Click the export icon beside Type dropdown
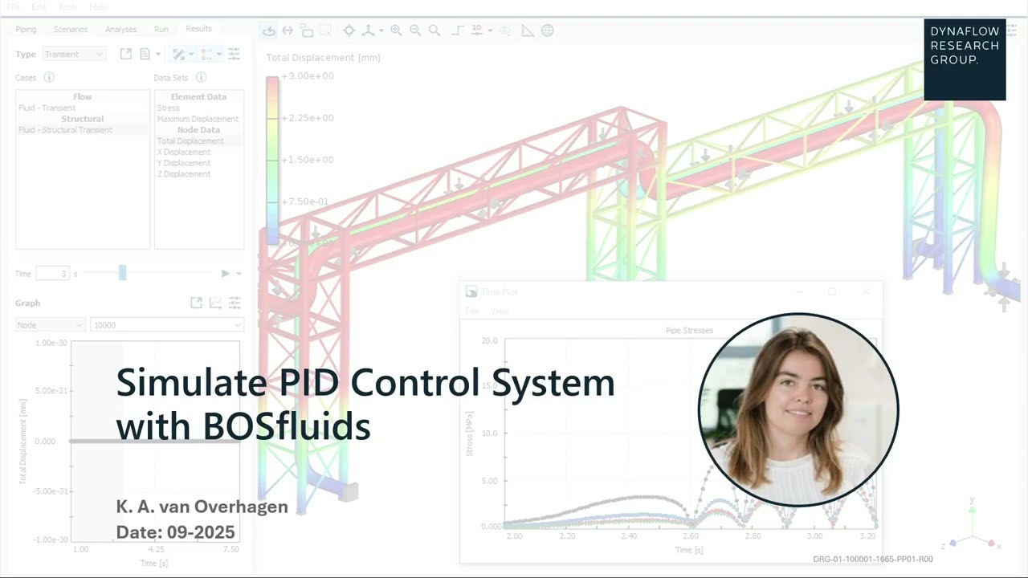The width and height of the screenshot is (1028, 578). (x=126, y=54)
